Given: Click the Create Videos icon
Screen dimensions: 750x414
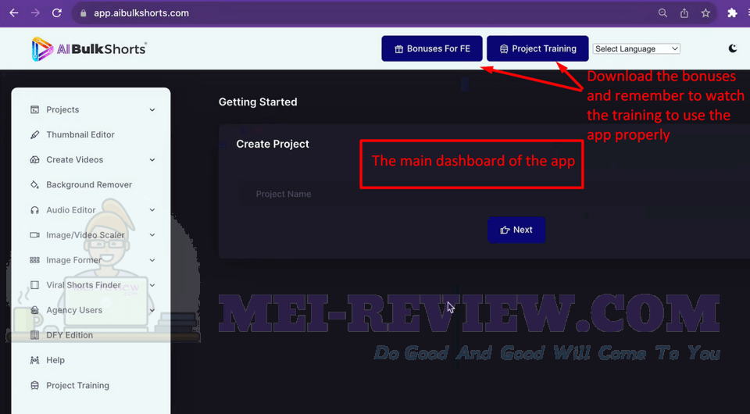Looking at the screenshot, I should click(x=34, y=159).
